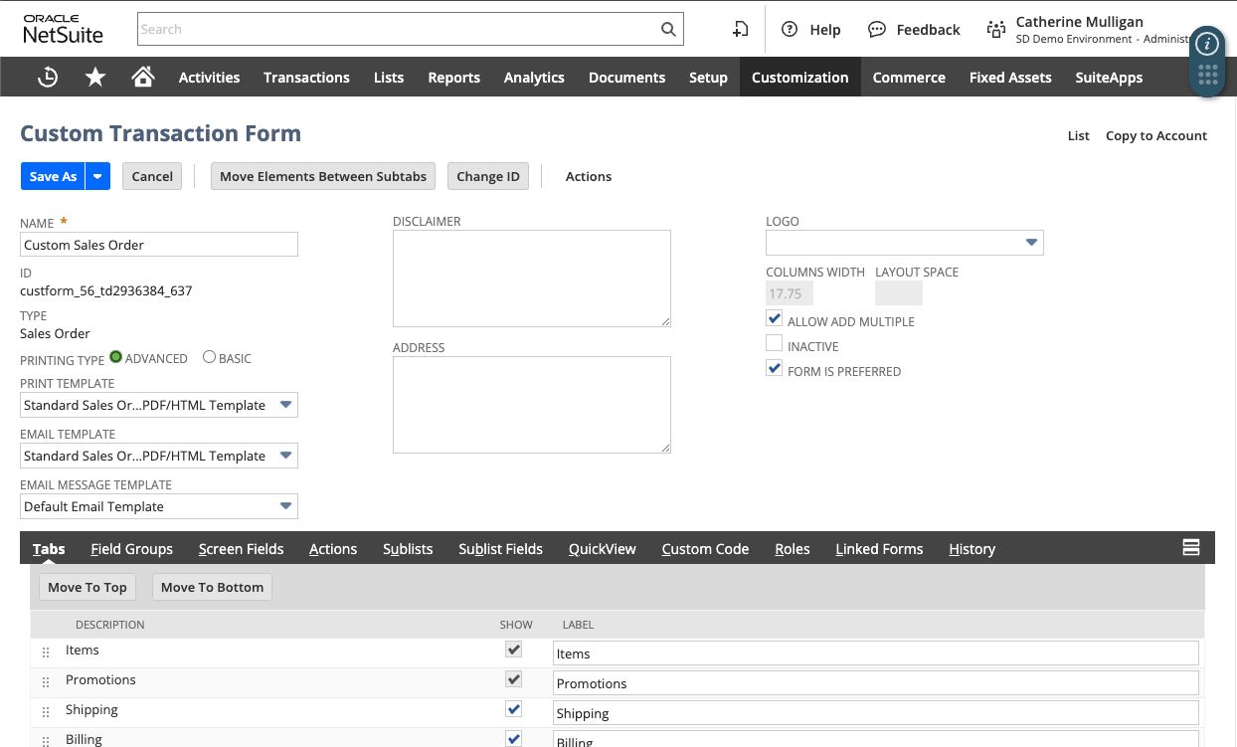Click the Move To Bottom button
1237x747 pixels.
(212, 587)
